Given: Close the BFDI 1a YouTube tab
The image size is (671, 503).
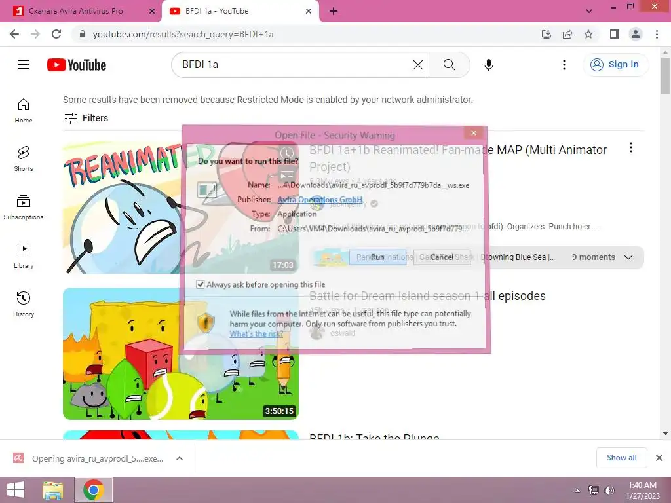Looking at the screenshot, I should (x=309, y=11).
